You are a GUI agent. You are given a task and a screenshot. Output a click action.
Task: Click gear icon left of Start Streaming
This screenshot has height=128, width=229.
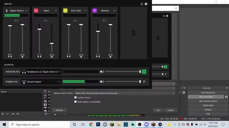[184, 92]
